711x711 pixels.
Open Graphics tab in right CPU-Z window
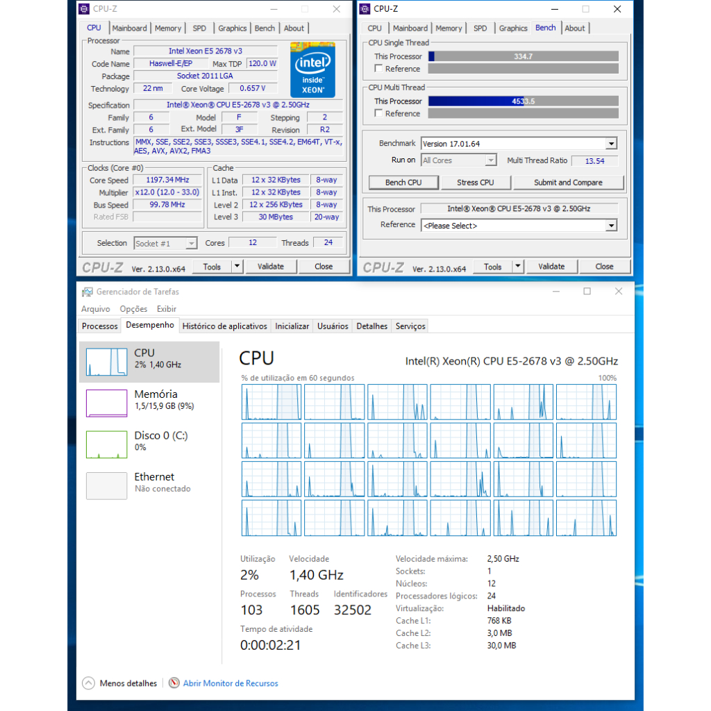513,28
